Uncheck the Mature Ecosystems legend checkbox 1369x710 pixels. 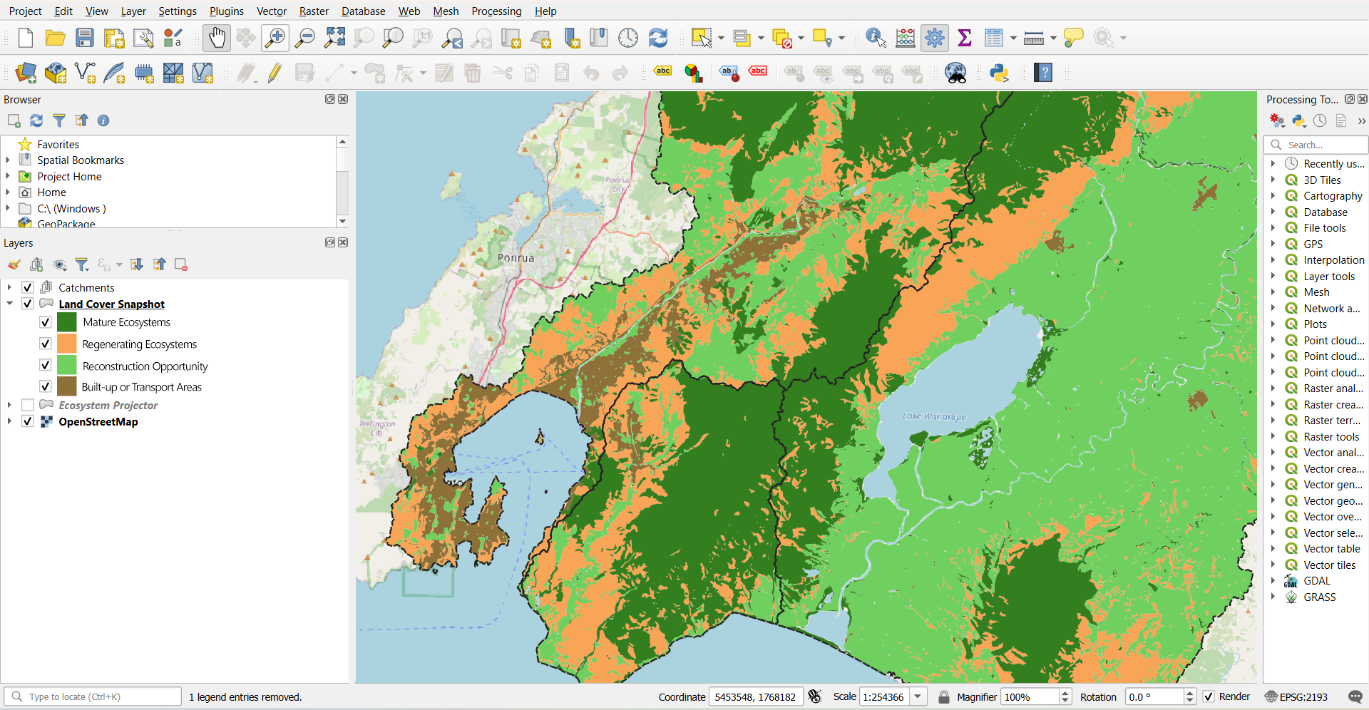[x=46, y=322]
